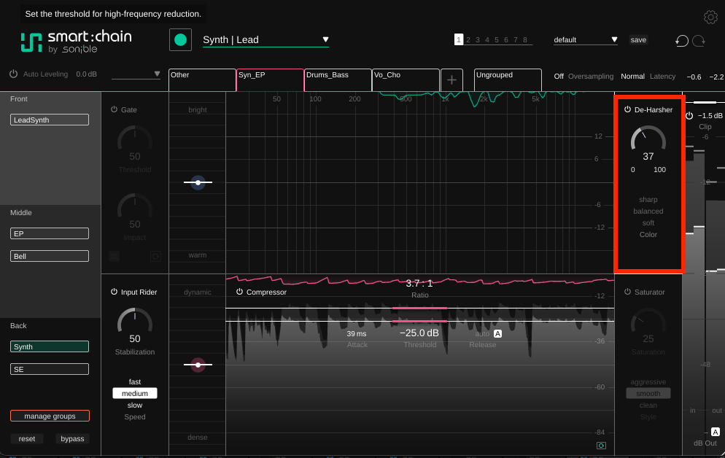Turn off the Input Rider module
This screenshot has width=725, height=458.
[x=115, y=292]
